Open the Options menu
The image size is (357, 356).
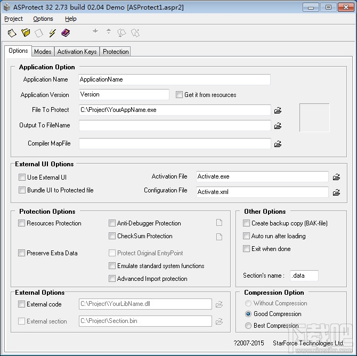tap(43, 19)
